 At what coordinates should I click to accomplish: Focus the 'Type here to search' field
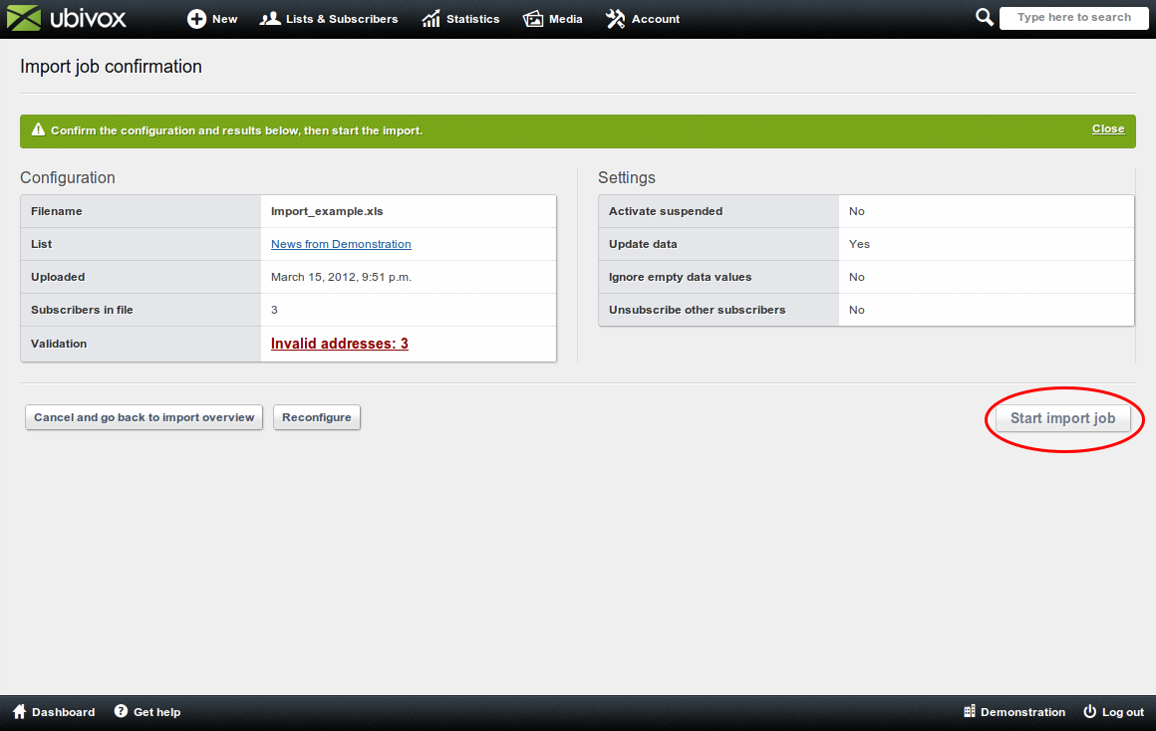(x=1073, y=18)
